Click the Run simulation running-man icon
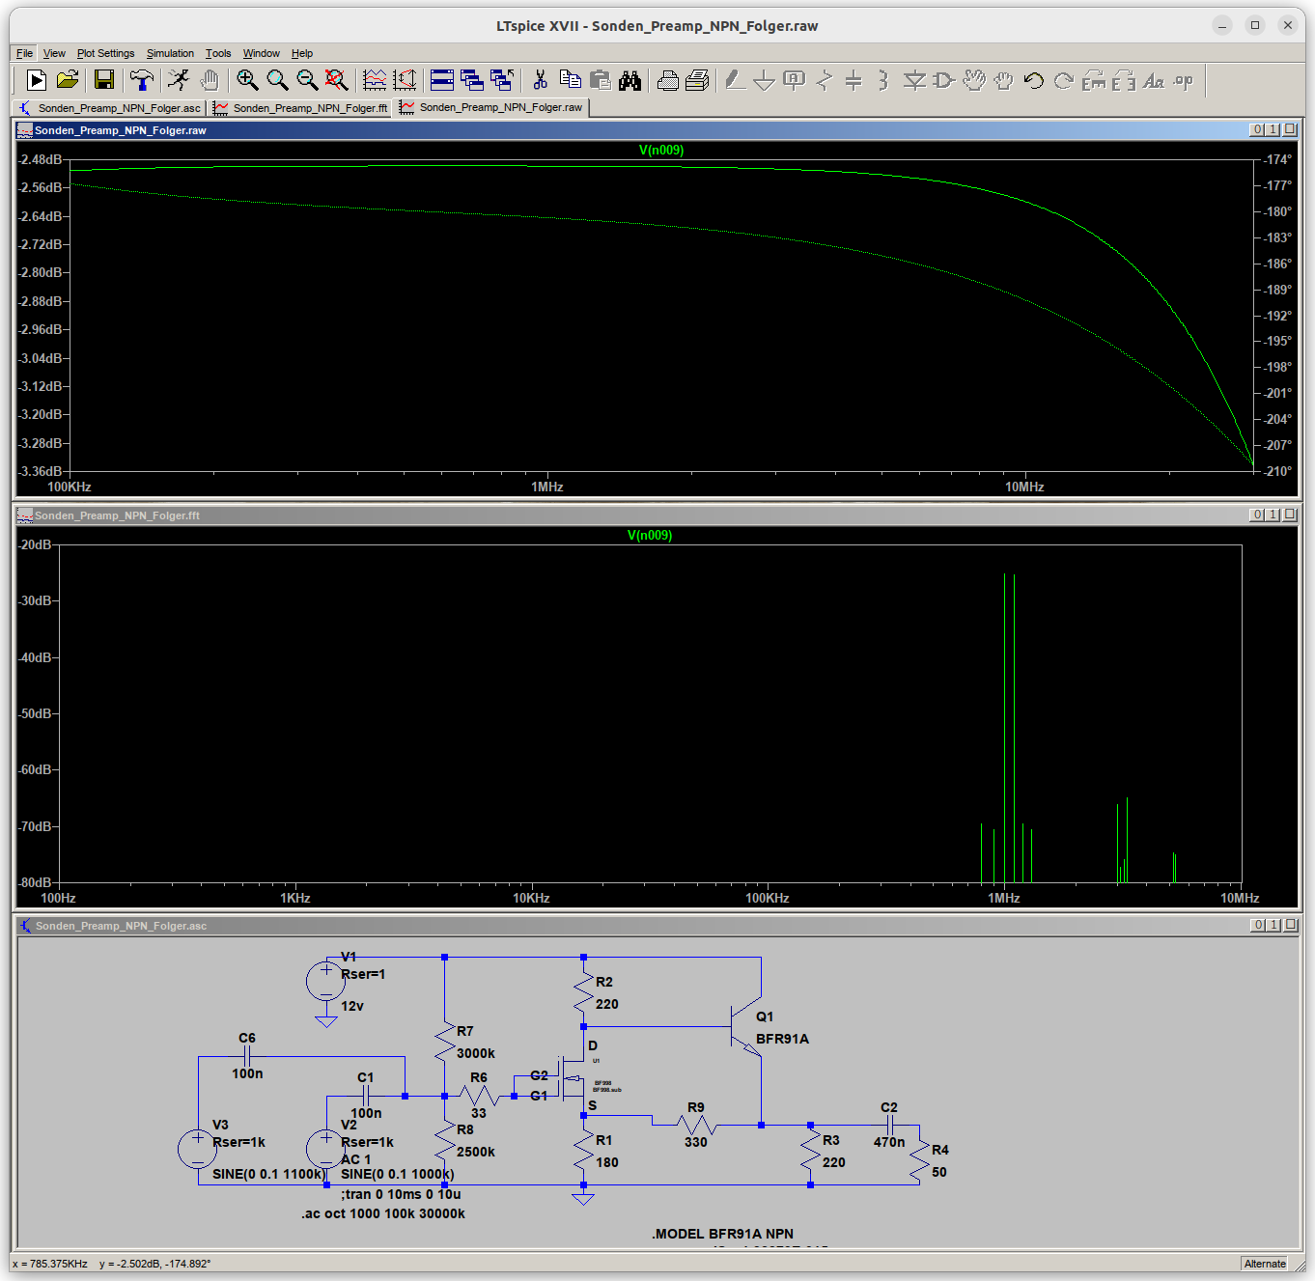1315x1281 pixels. (x=179, y=80)
